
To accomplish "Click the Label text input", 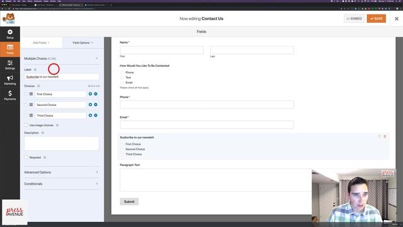I will click(x=62, y=77).
